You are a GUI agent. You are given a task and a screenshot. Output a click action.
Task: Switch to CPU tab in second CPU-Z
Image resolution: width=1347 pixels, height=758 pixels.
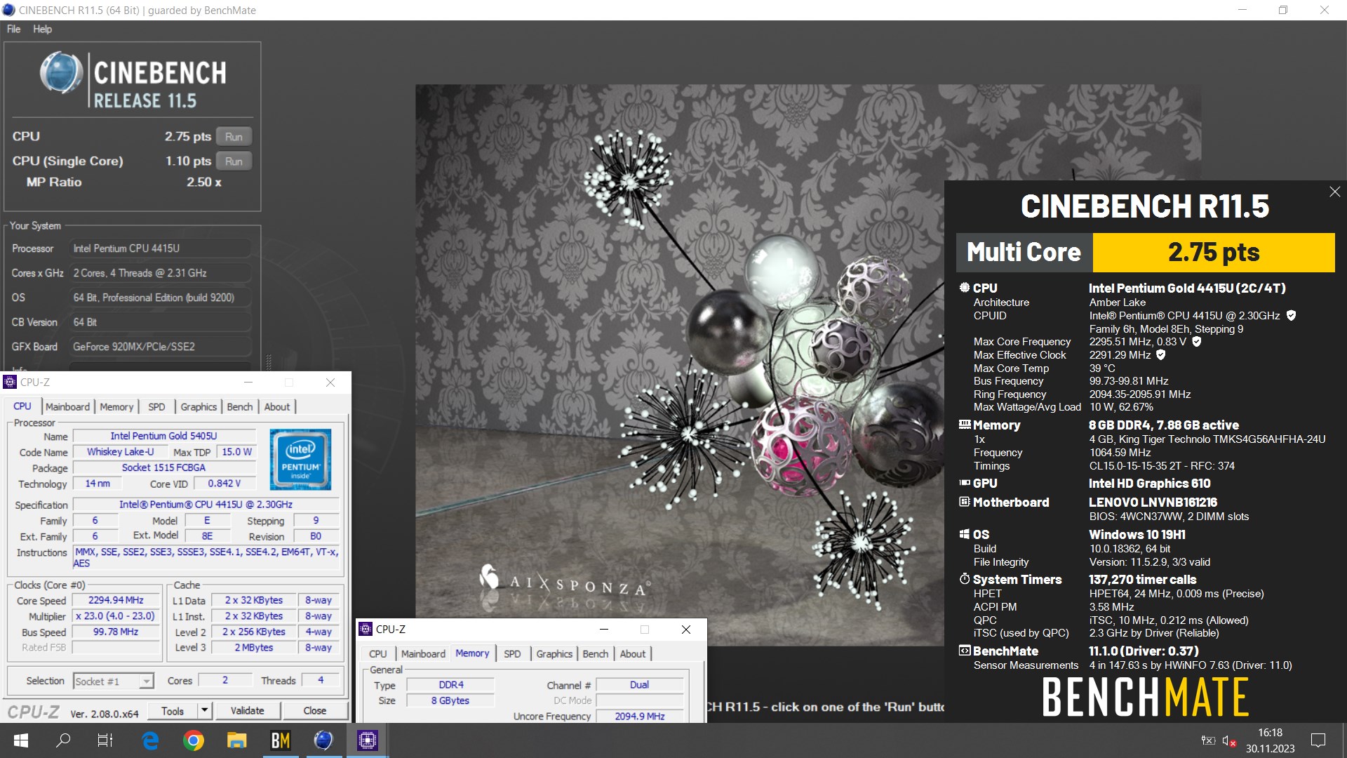pyautogui.click(x=378, y=654)
